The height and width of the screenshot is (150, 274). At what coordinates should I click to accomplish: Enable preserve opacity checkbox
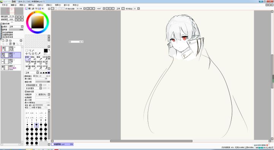2,32
